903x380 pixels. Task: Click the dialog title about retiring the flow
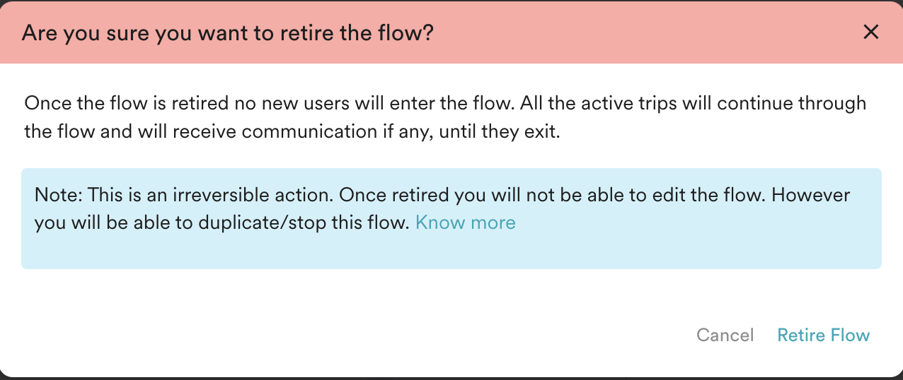point(227,33)
